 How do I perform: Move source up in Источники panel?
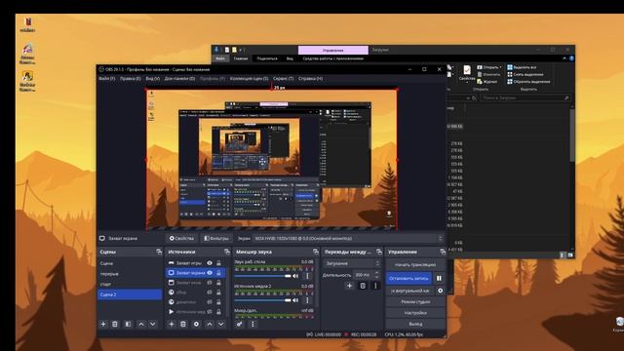click(210, 324)
